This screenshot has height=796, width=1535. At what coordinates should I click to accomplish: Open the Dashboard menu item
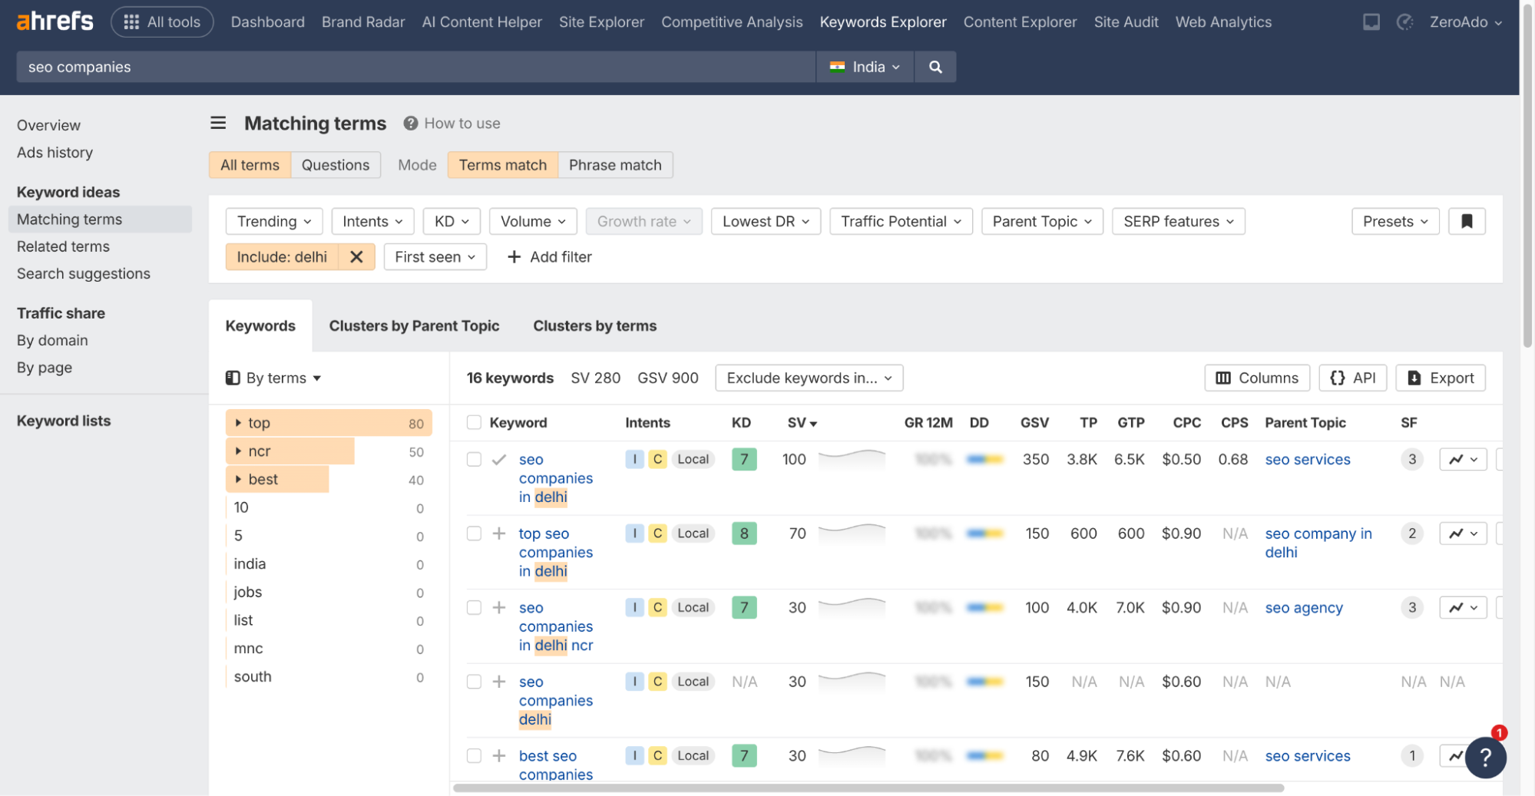coord(267,22)
